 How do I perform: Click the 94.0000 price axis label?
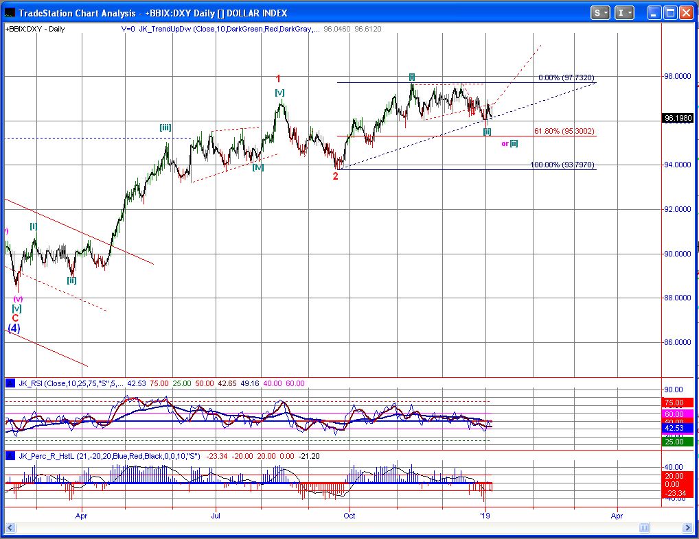click(678, 165)
